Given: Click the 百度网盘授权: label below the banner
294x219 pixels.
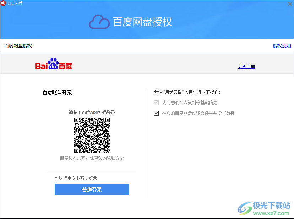Looking at the screenshot, I should pyautogui.click(x=19, y=46).
